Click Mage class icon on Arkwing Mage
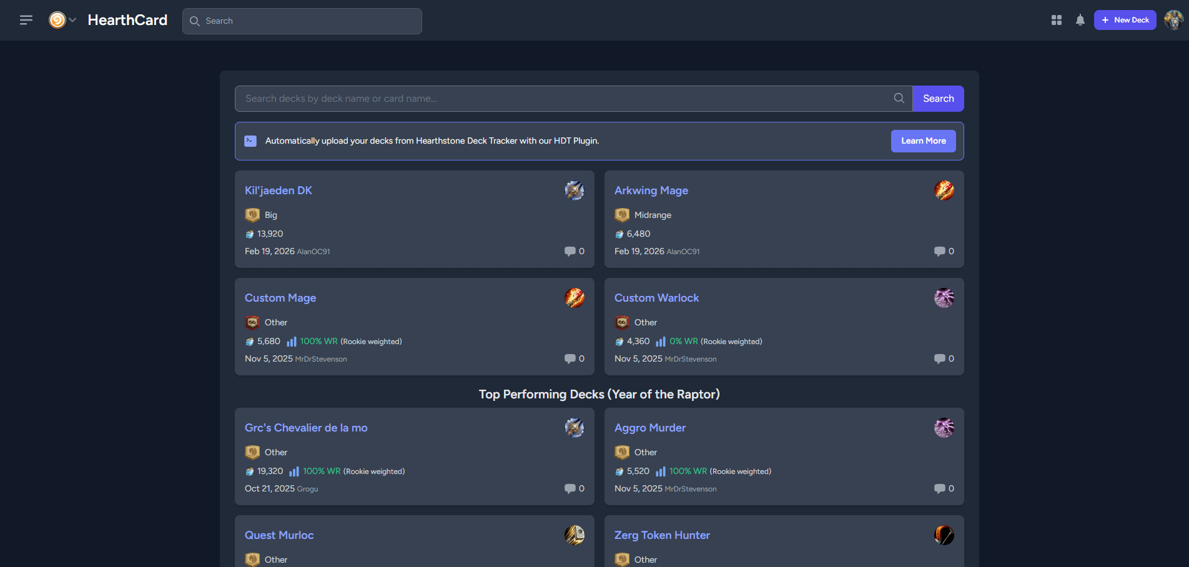 (x=944, y=190)
